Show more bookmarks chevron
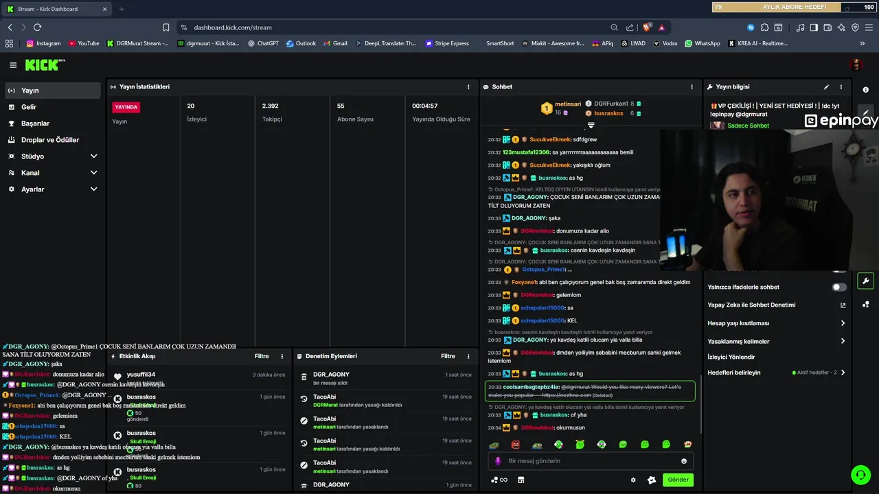The width and height of the screenshot is (879, 494). pos(863,43)
